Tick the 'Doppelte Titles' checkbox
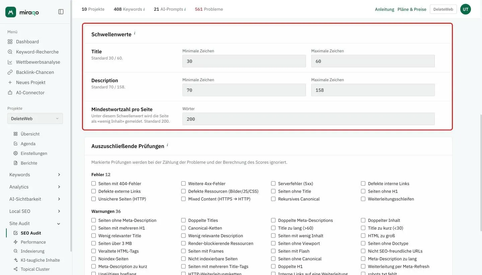Viewport: 482px width, 275px height. click(x=183, y=220)
